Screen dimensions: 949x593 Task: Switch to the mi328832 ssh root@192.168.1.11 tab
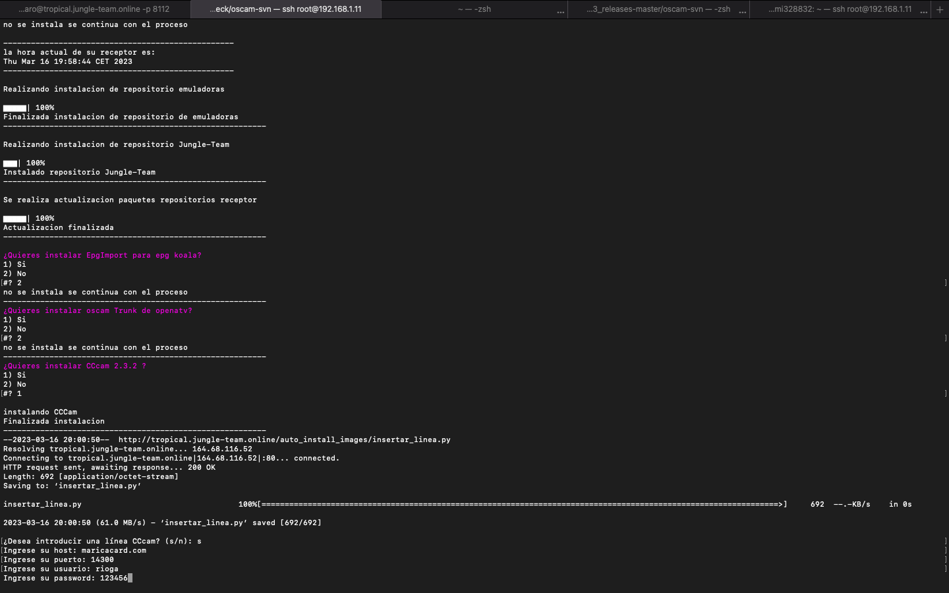click(840, 9)
